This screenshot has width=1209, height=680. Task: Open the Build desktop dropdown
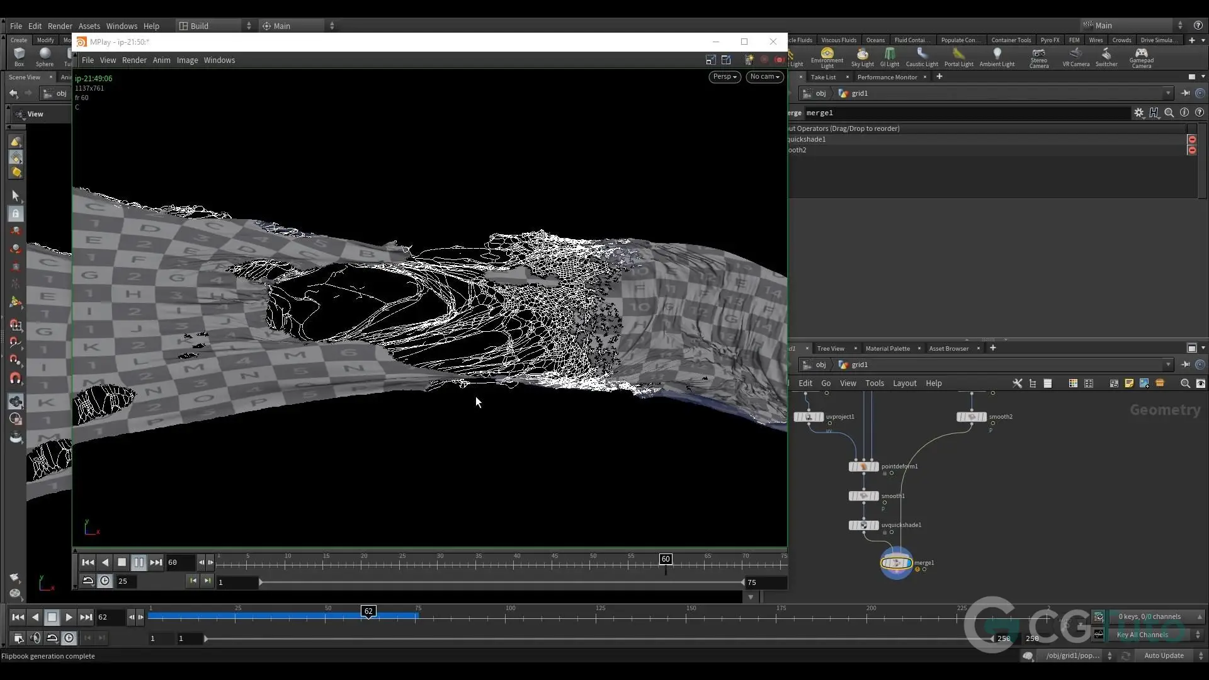click(x=214, y=26)
